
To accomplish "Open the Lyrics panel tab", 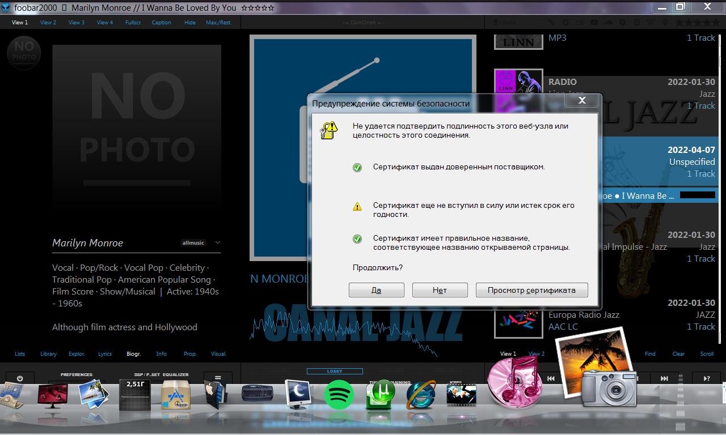I will (x=105, y=354).
